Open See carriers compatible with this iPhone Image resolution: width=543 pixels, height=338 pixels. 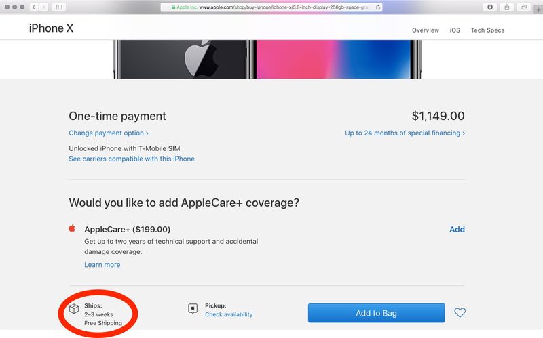tap(132, 159)
